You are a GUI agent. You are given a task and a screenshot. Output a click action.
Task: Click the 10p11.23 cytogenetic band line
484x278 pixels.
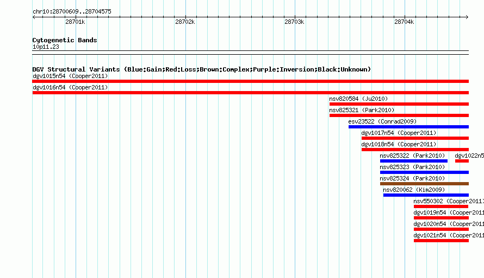[250, 53]
